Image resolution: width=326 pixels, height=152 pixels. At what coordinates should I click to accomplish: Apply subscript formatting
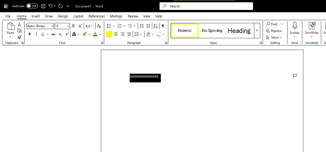point(60,34)
